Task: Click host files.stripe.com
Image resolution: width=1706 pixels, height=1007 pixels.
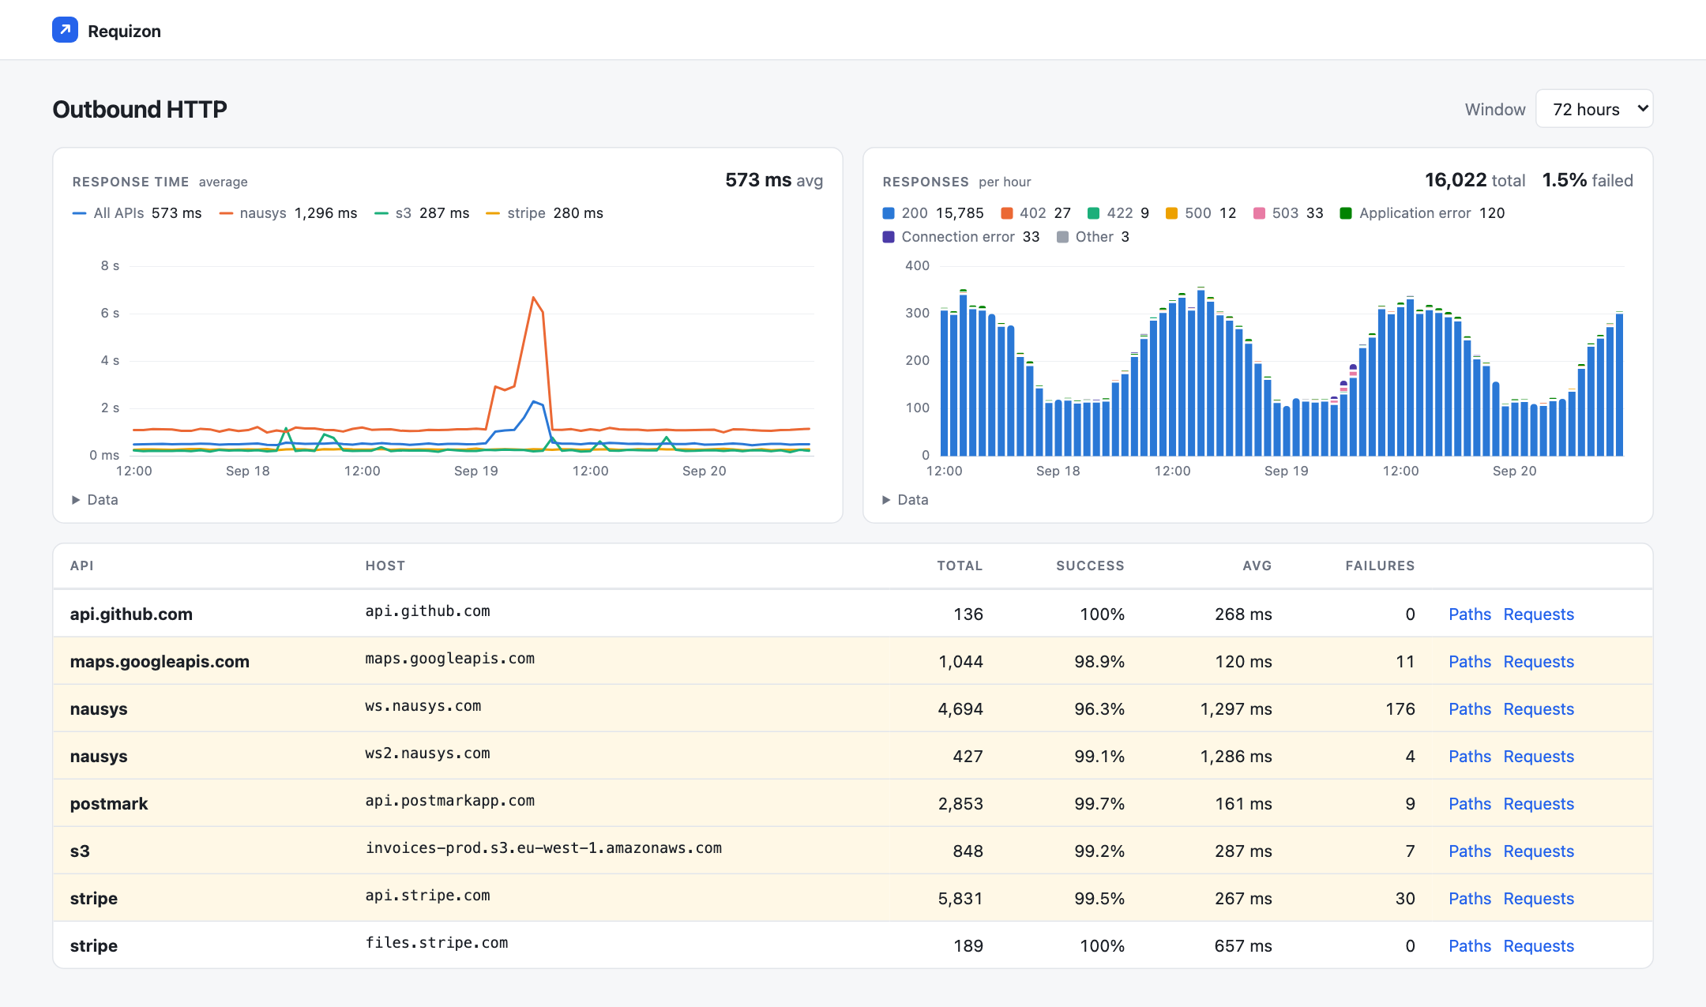Action: [x=437, y=943]
